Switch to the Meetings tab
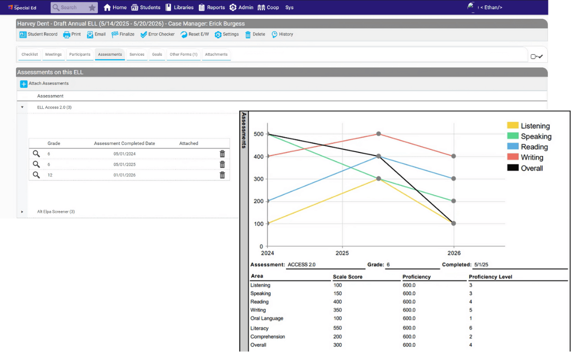Viewport: 572px width, 352px height. click(x=53, y=54)
